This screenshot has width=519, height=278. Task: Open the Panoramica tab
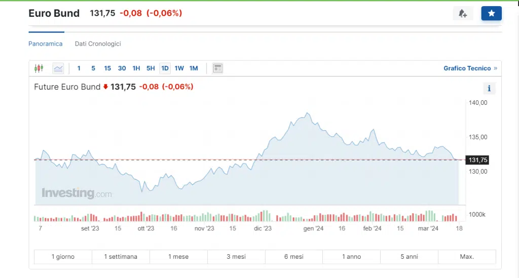[x=46, y=44]
